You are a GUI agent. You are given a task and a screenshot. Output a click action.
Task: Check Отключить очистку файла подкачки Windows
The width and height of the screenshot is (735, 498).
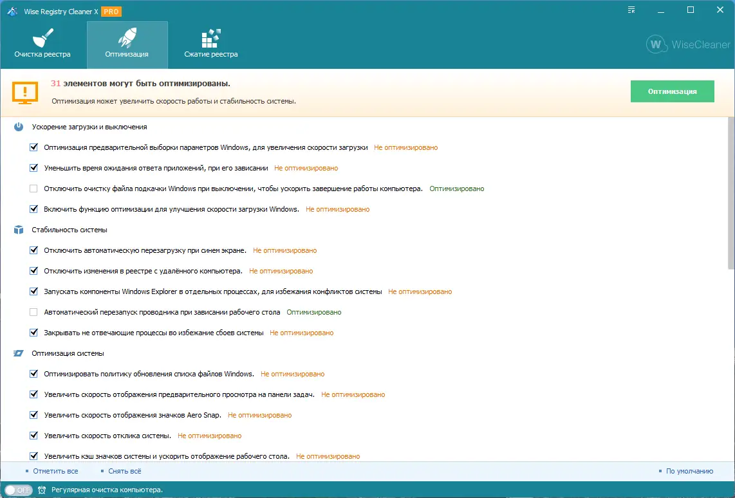click(33, 189)
